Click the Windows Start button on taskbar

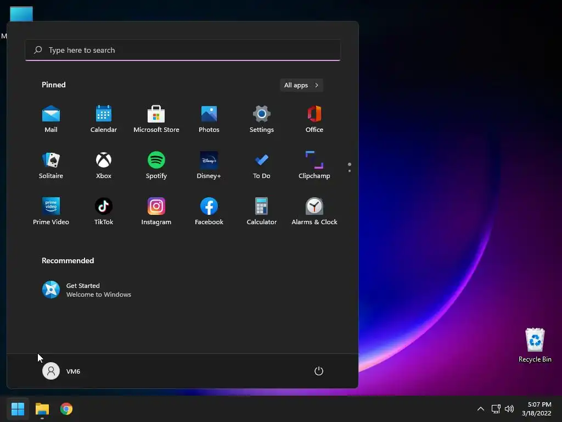(18, 409)
